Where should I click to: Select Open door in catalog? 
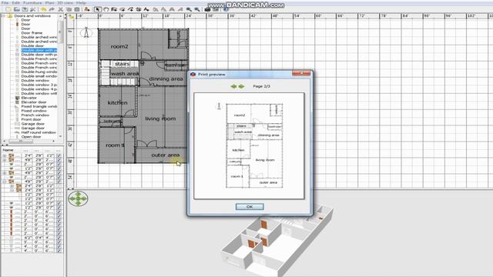point(31,137)
